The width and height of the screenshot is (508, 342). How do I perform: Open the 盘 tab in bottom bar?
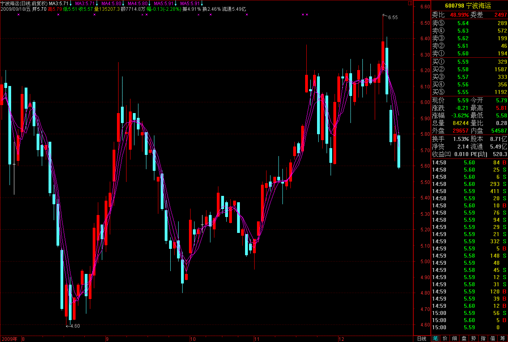(x=464, y=338)
